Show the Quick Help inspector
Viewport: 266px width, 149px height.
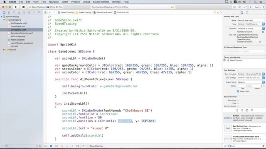(247, 12)
